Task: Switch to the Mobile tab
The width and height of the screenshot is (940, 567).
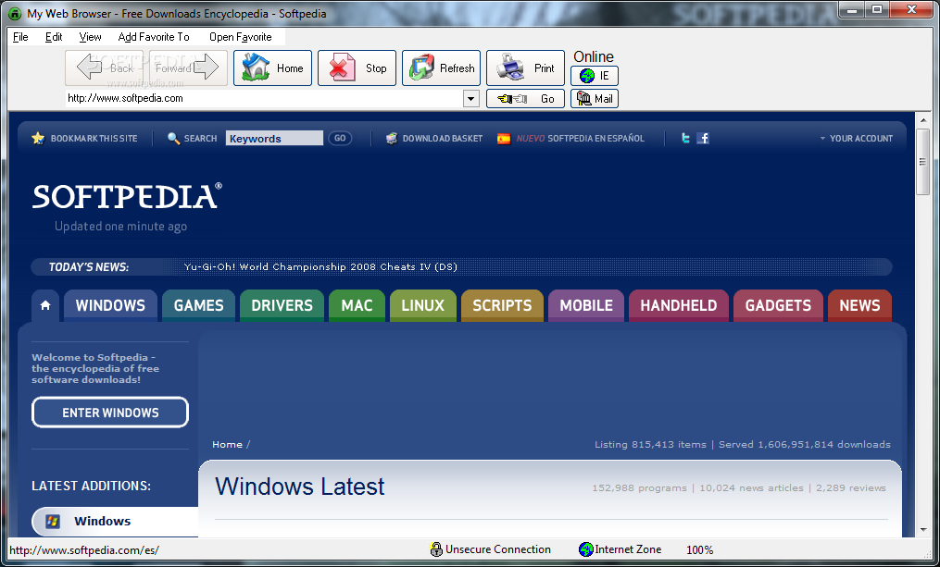Action: [585, 305]
